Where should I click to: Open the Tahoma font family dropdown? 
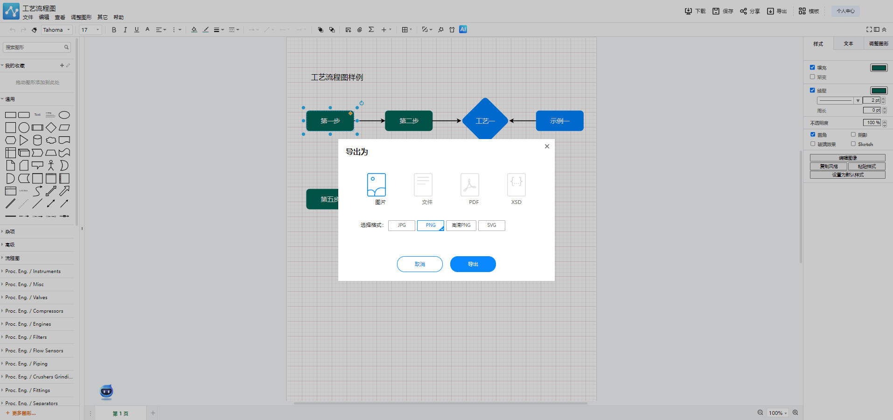[x=56, y=30]
